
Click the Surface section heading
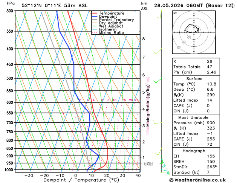pyautogui.click(x=194, y=79)
